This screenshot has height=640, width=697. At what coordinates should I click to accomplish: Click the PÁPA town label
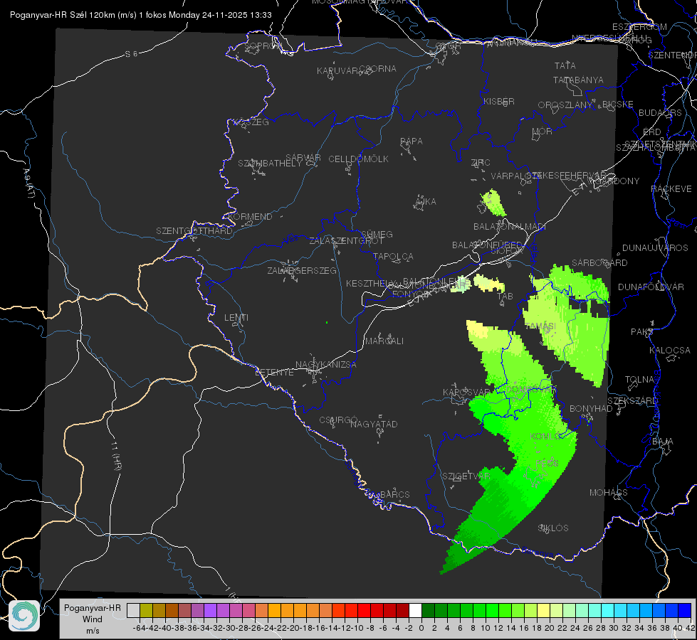pos(412,142)
